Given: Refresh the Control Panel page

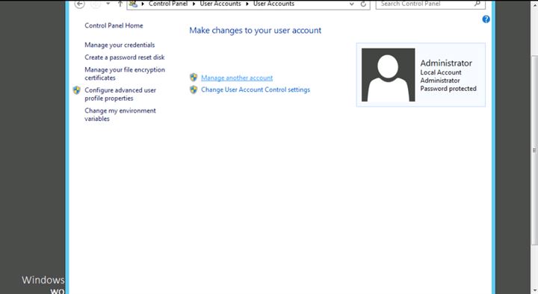Looking at the screenshot, I should (x=363, y=4).
